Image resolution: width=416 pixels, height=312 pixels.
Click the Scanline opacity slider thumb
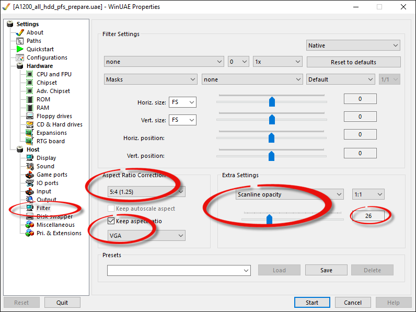(269, 219)
